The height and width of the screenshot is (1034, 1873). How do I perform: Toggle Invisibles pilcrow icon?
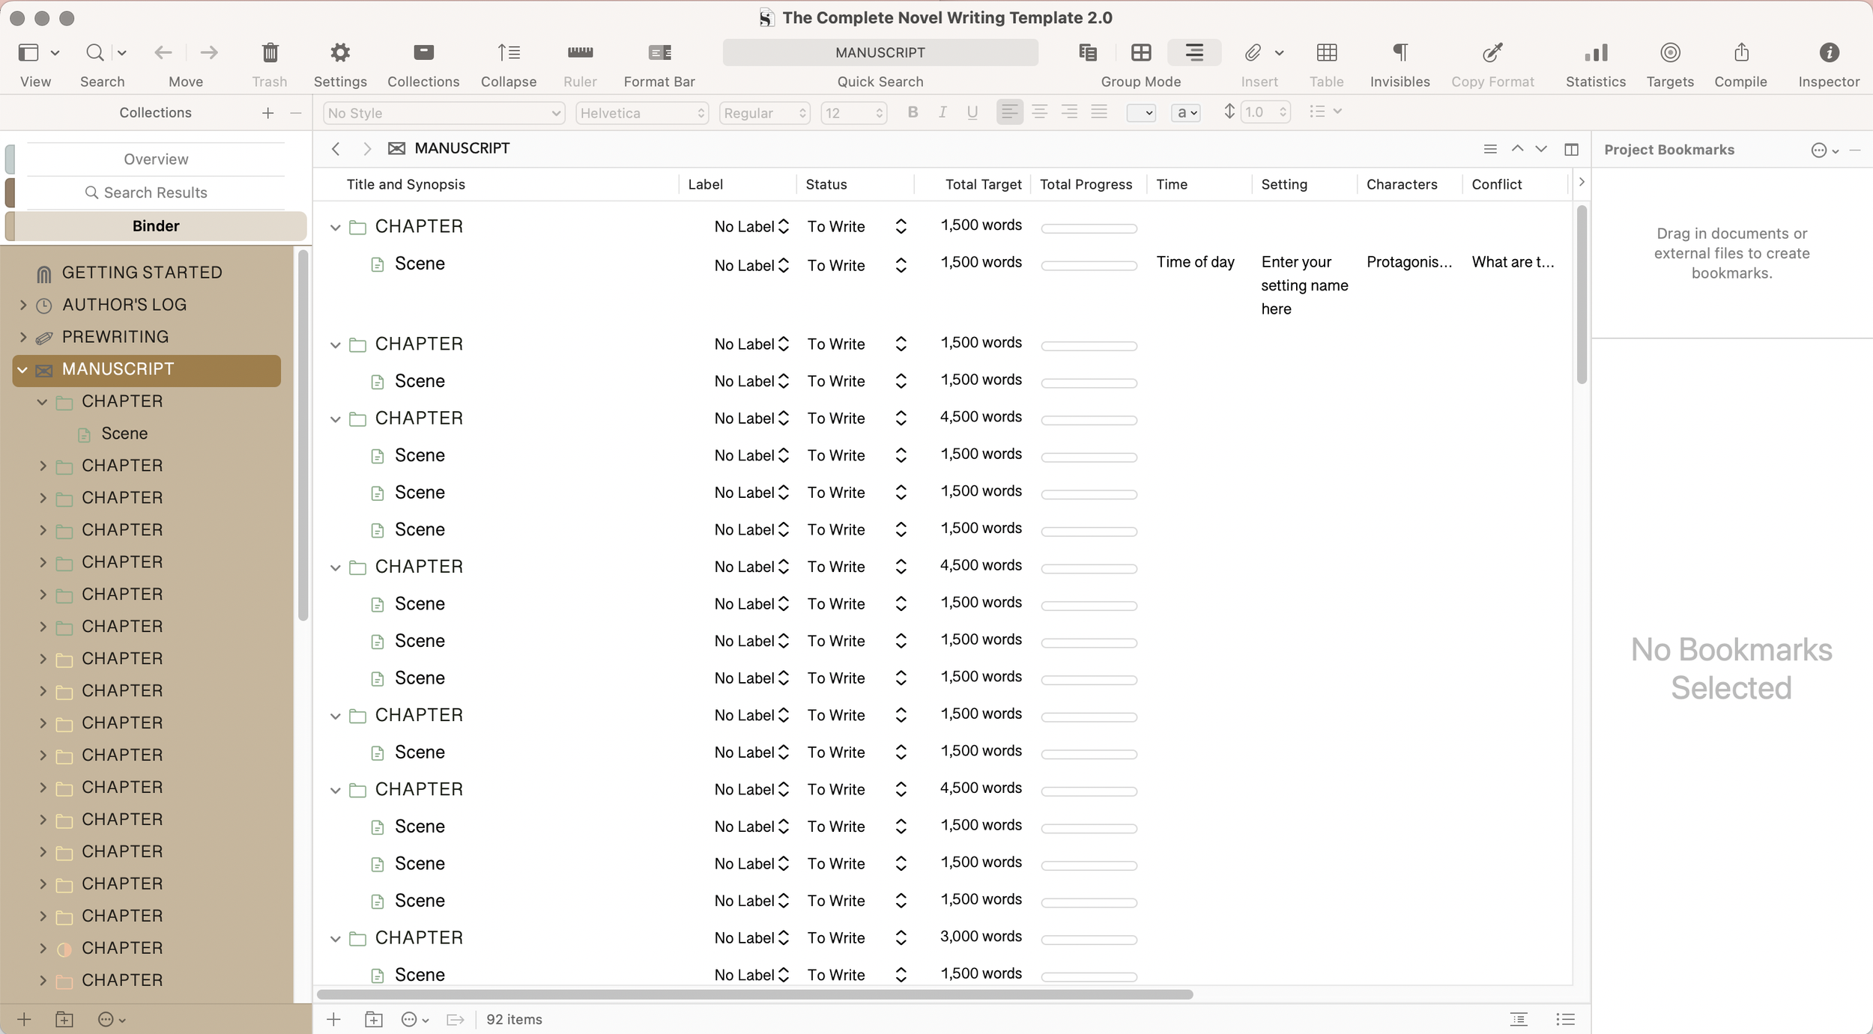[x=1399, y=53]
